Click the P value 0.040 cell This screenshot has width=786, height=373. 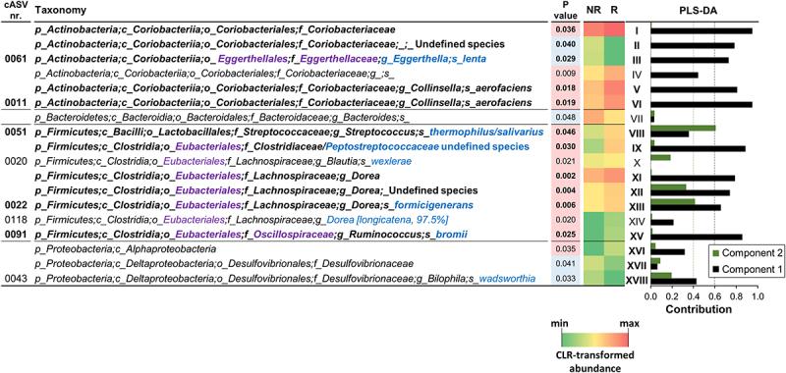pyautogui.click(x=565, y=45)
